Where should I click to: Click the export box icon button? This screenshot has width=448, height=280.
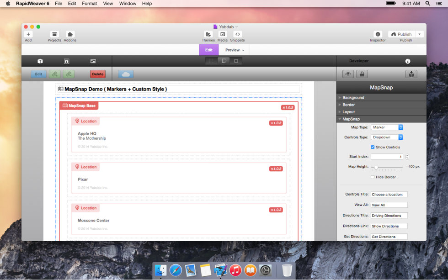[411, 74]
